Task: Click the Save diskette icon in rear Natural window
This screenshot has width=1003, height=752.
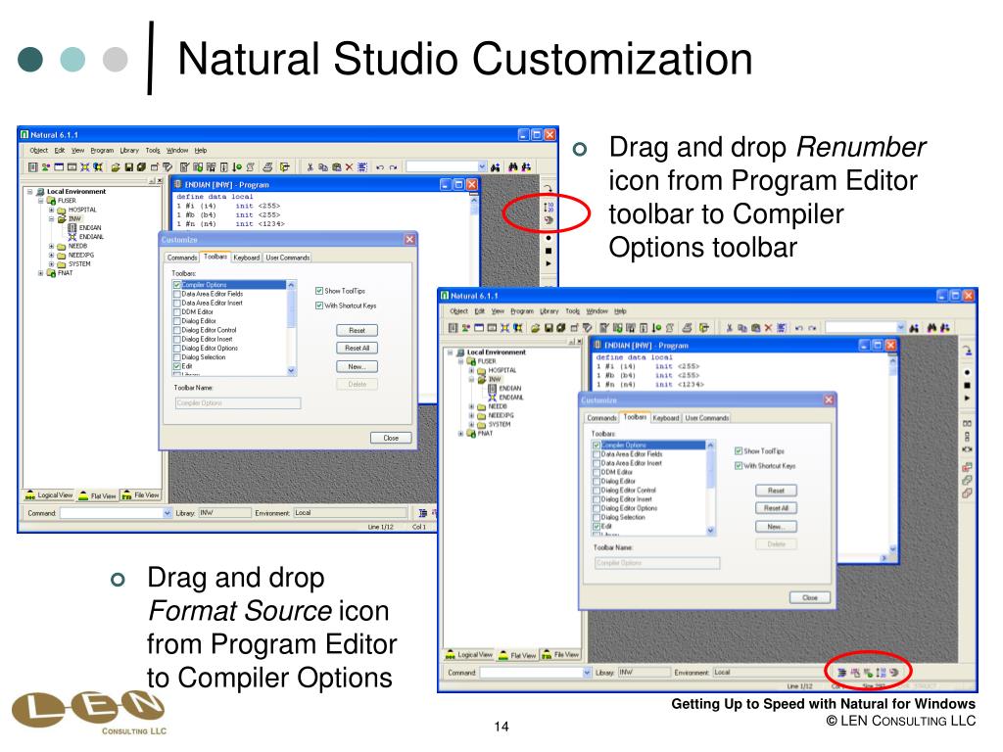Action: [x=128, y=167]
